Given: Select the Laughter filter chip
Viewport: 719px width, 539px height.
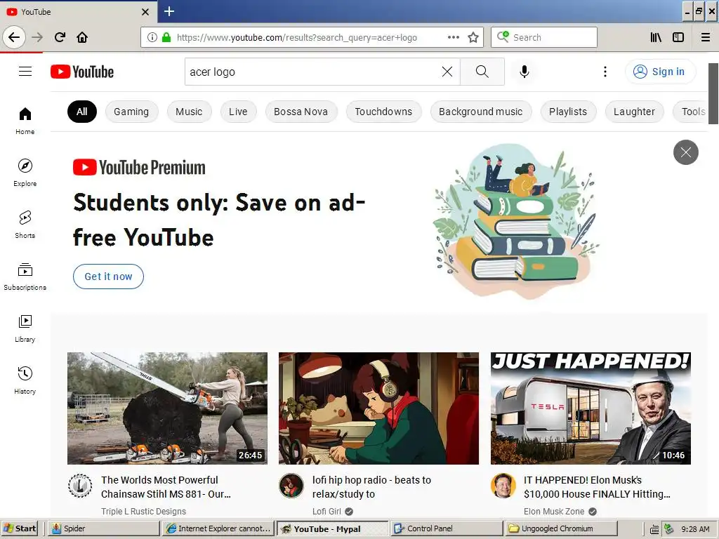Looking at the screenshot, I should point(634,112).
